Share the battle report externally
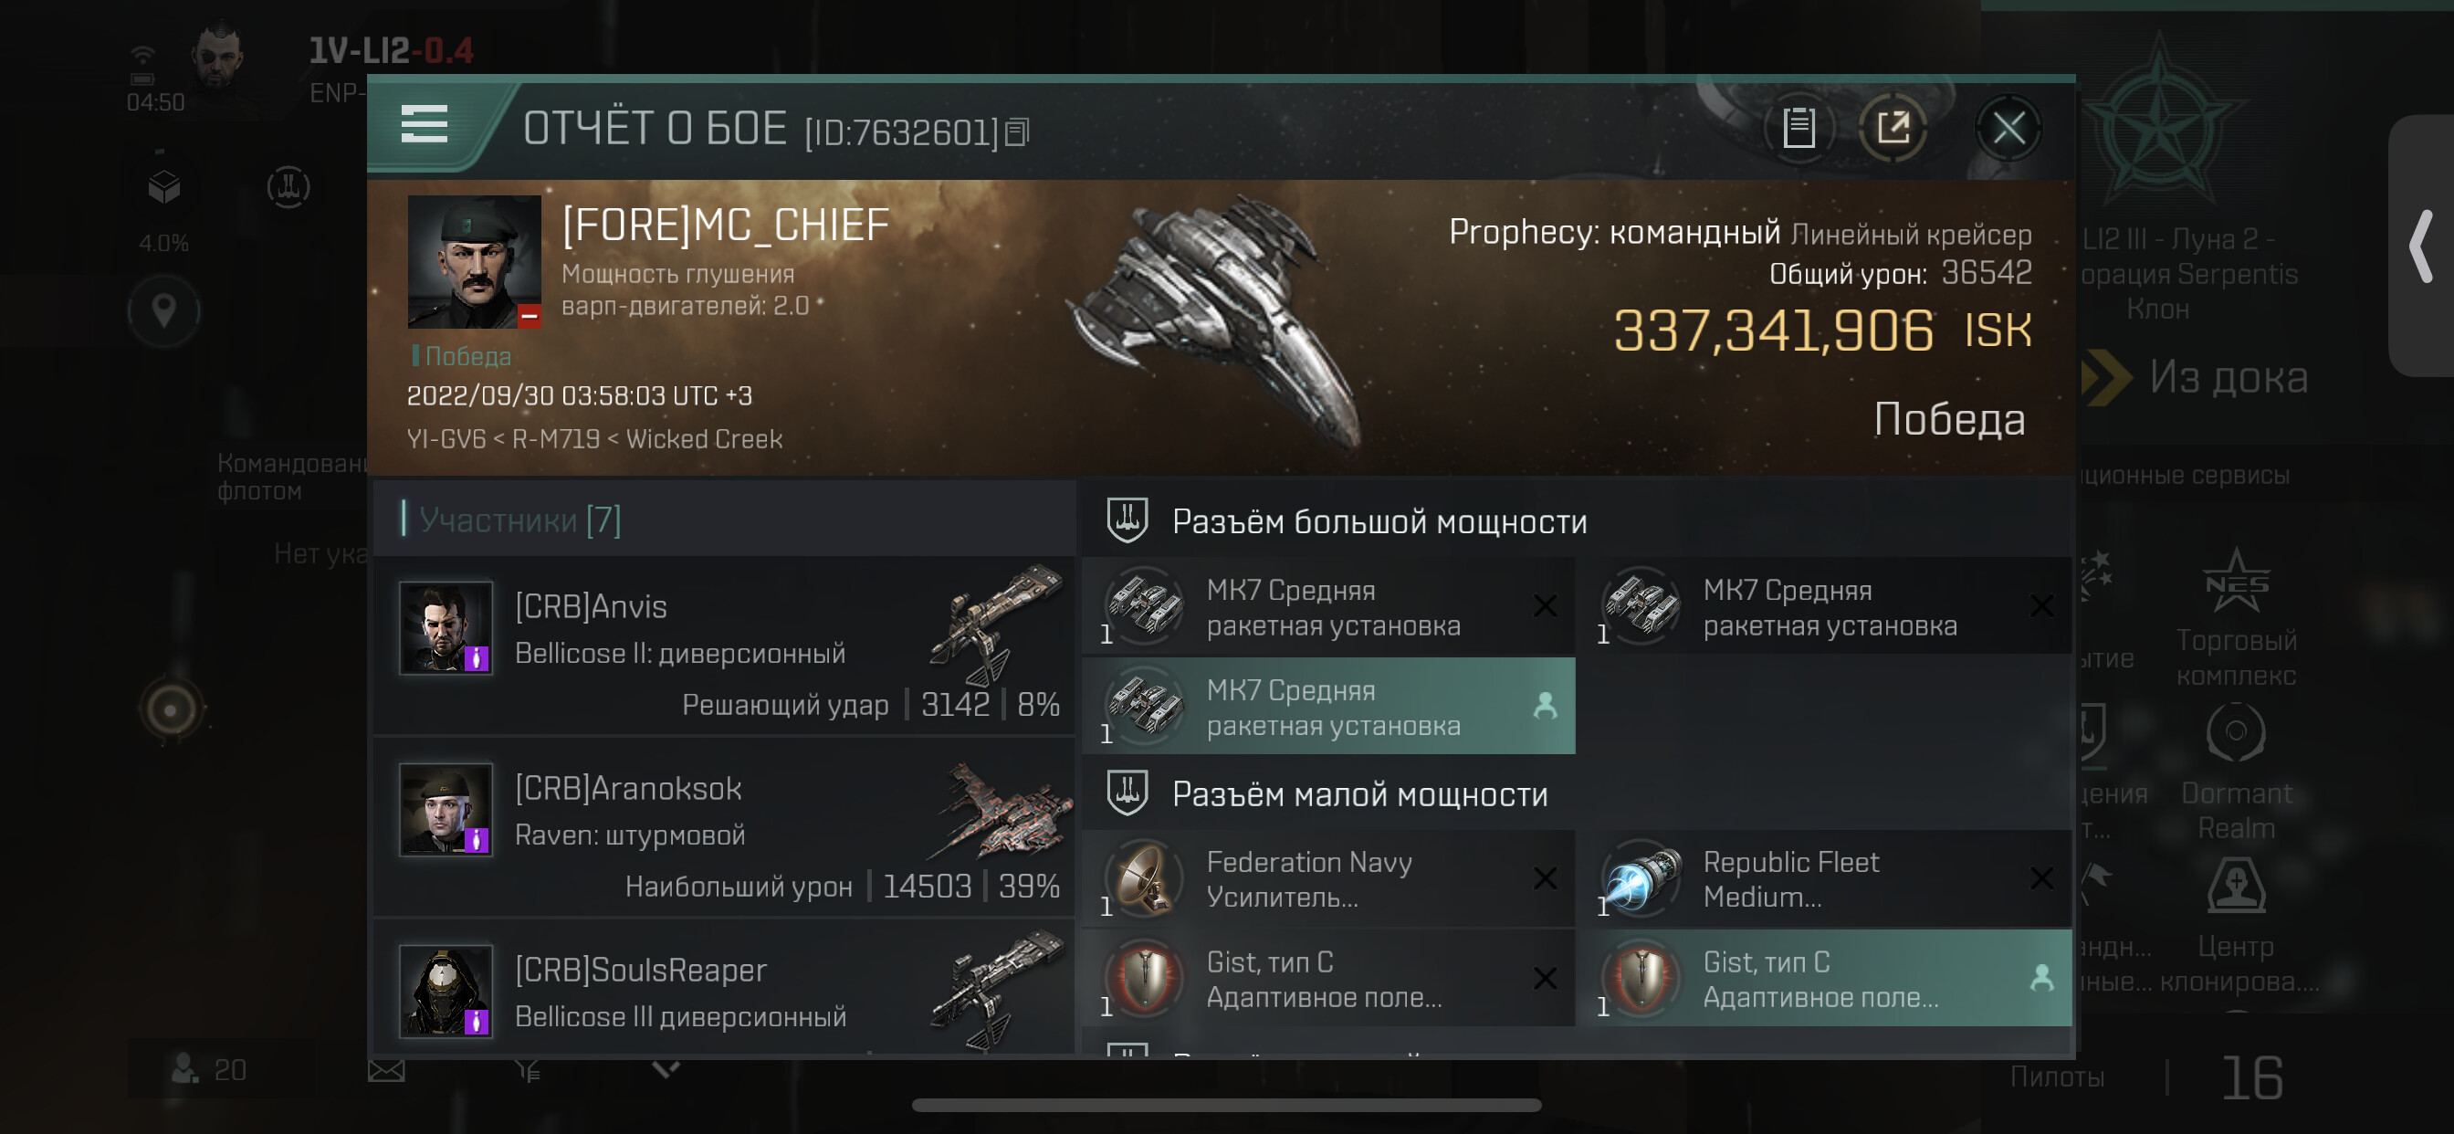Viewport: 2454px width, 1134px height. coord(1893,128)
